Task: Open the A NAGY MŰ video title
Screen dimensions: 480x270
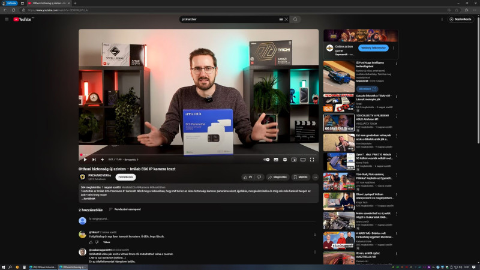Action: click(x=374, y=235)
